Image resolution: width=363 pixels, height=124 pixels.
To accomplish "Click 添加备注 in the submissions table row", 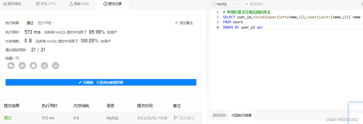I will click(184, 118).
